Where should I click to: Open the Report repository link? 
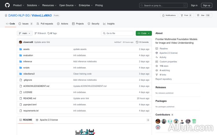click(163, 79)
